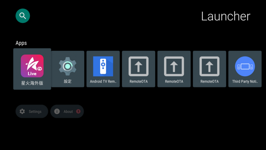
Task: Click the gear icon inside Settings button
Action: click(x=22, y=112)
